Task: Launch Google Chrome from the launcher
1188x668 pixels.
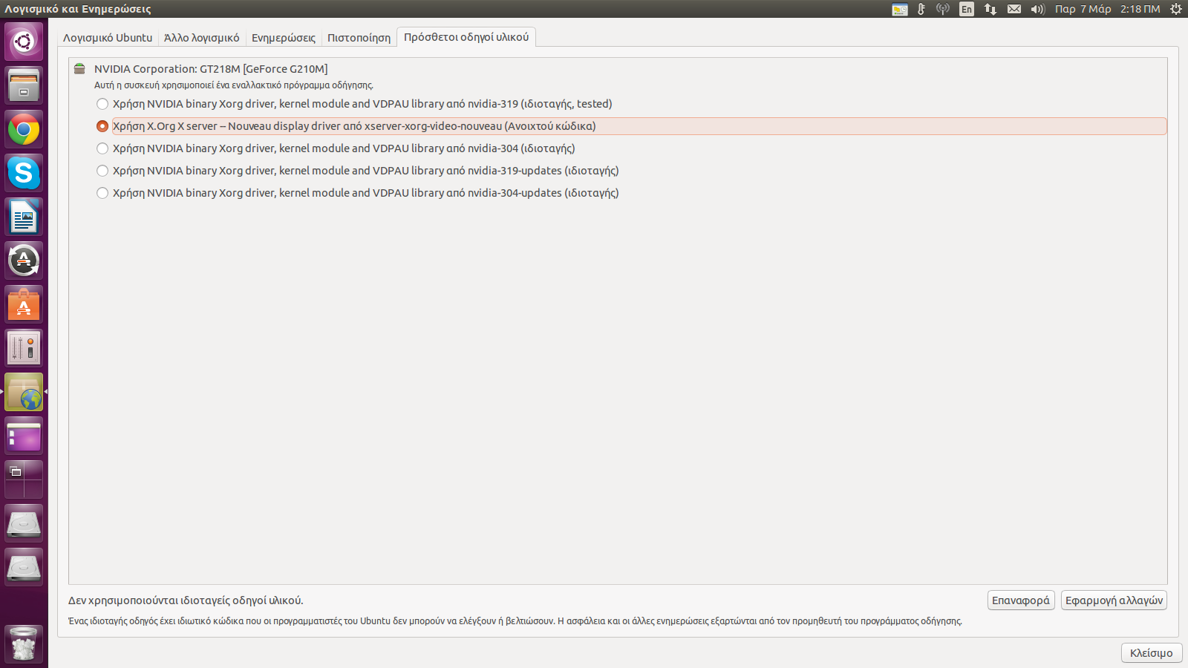Action: (x=24, y=129)
